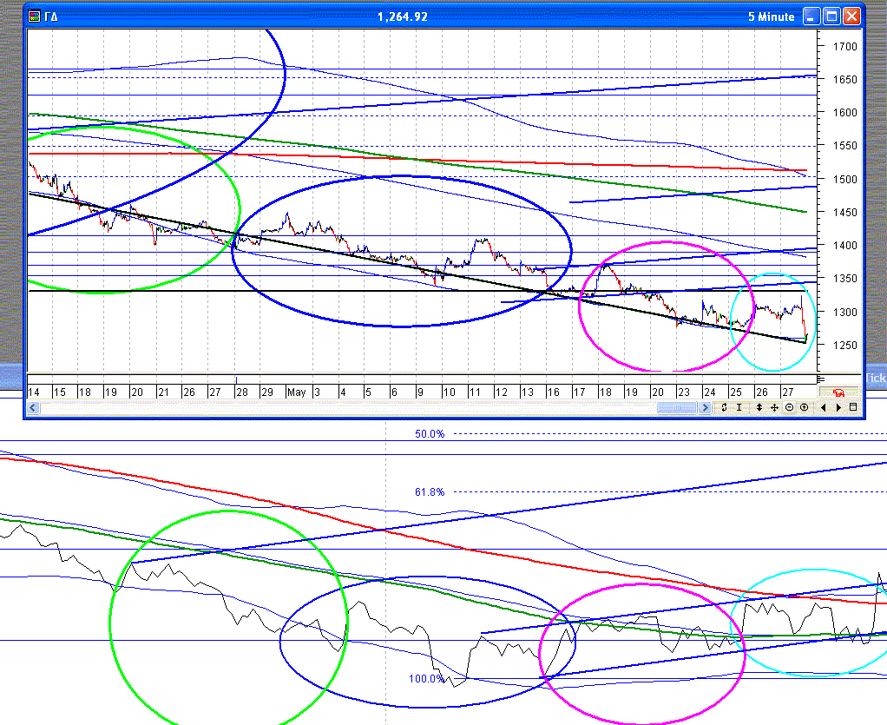The width and height of the screenshot is (887, 725).
Task: Click the circled up-arrow zoom icon
Action: click(x=804, y=407)
